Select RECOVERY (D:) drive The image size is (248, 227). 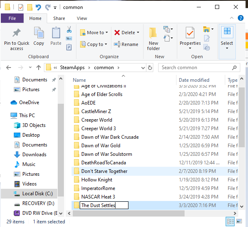(x=34, y=203)
